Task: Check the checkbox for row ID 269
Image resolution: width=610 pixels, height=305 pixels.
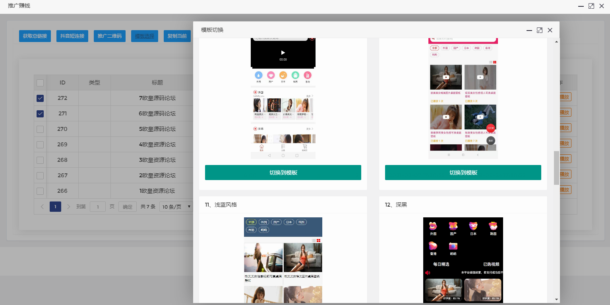Action: (x=40, y=144)
